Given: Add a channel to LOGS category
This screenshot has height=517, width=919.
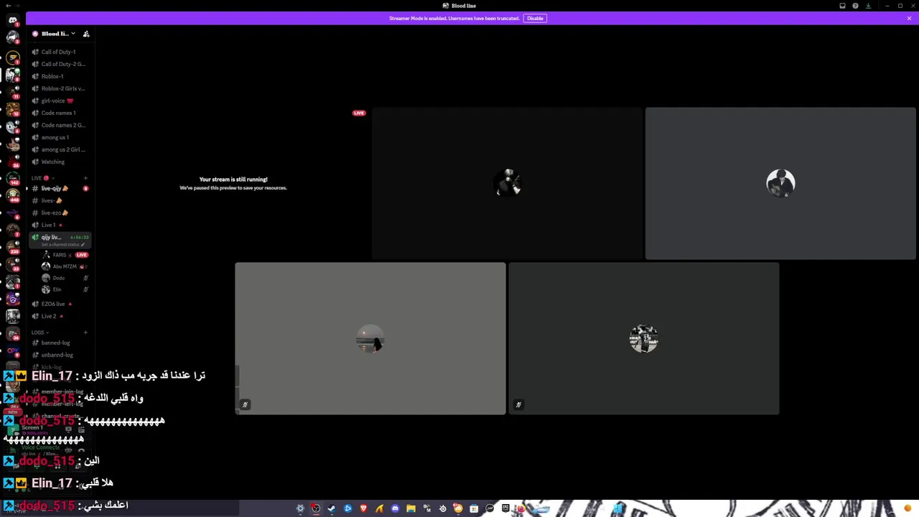Looking at the screenshot, I should click(85, 332).
